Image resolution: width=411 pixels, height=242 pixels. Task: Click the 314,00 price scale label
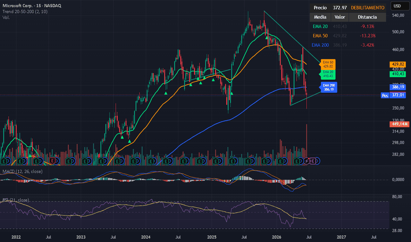398,131
